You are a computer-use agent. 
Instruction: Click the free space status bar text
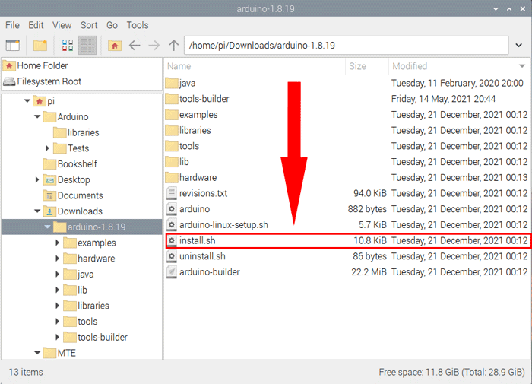tap(451, 372)
